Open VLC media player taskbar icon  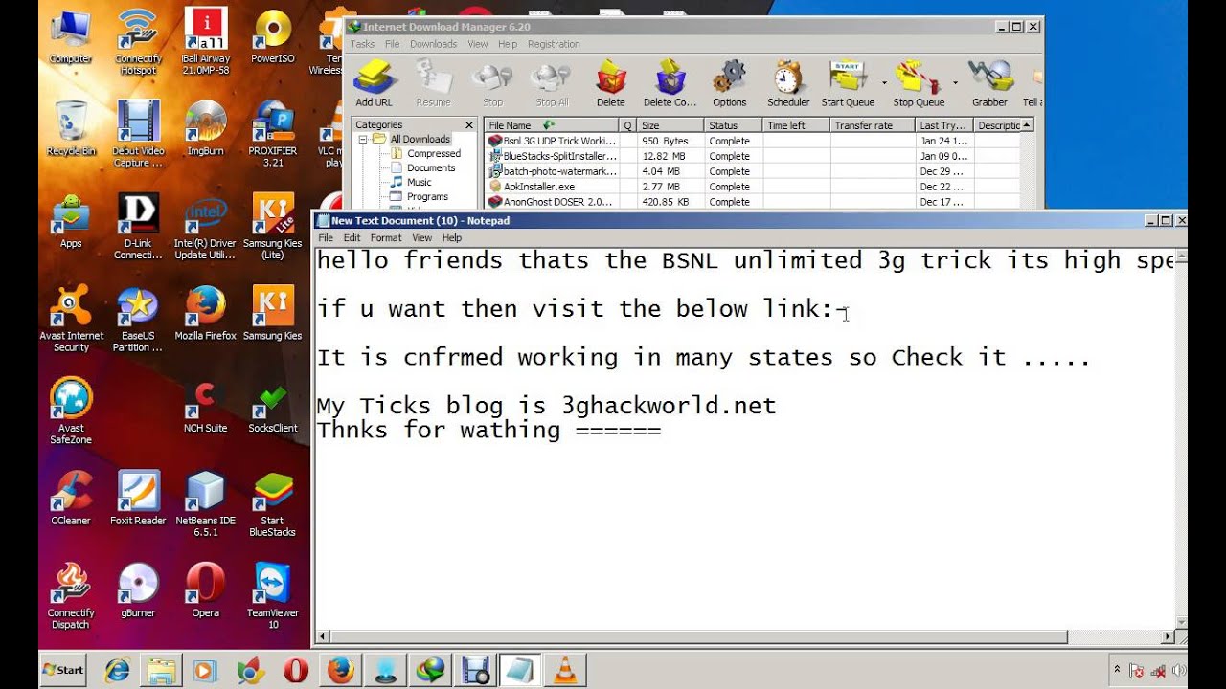[566, 670]
